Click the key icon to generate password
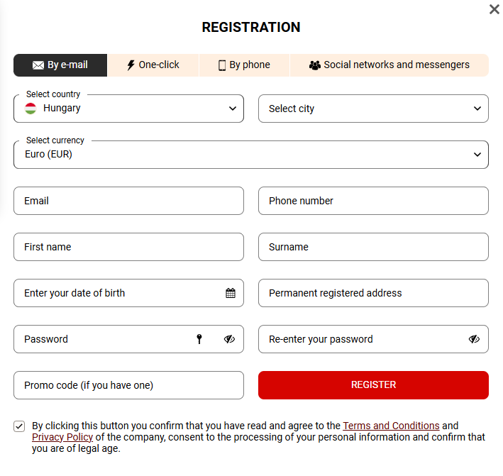 pos(199,339)
